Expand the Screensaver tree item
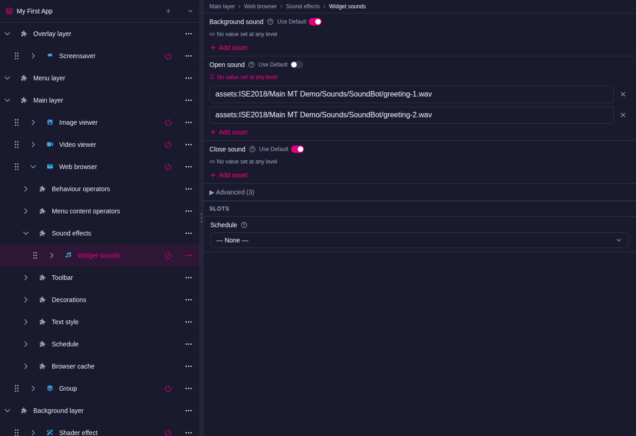 click(x=33, y=56)
